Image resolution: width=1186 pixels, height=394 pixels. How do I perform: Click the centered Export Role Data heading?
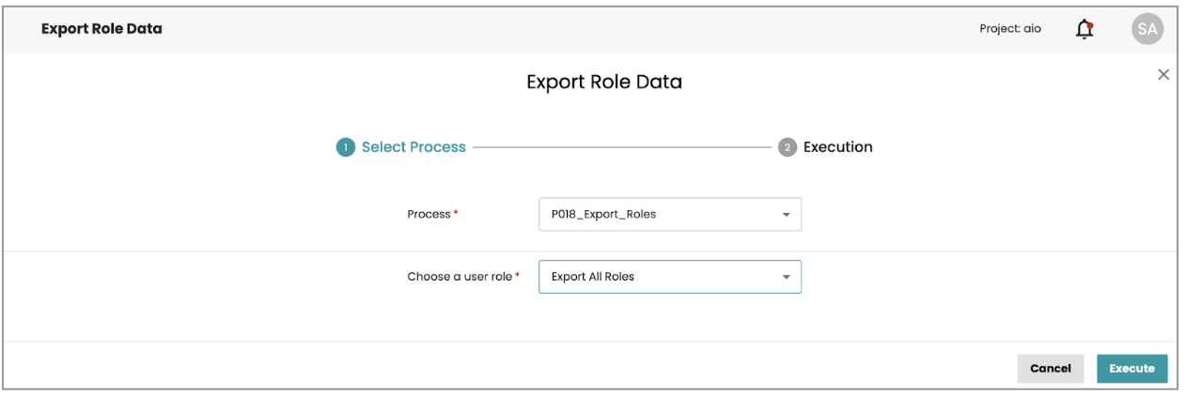[604, 82]
